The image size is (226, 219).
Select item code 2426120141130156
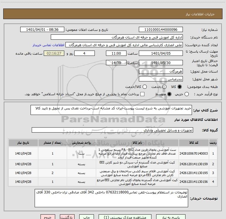194,182
